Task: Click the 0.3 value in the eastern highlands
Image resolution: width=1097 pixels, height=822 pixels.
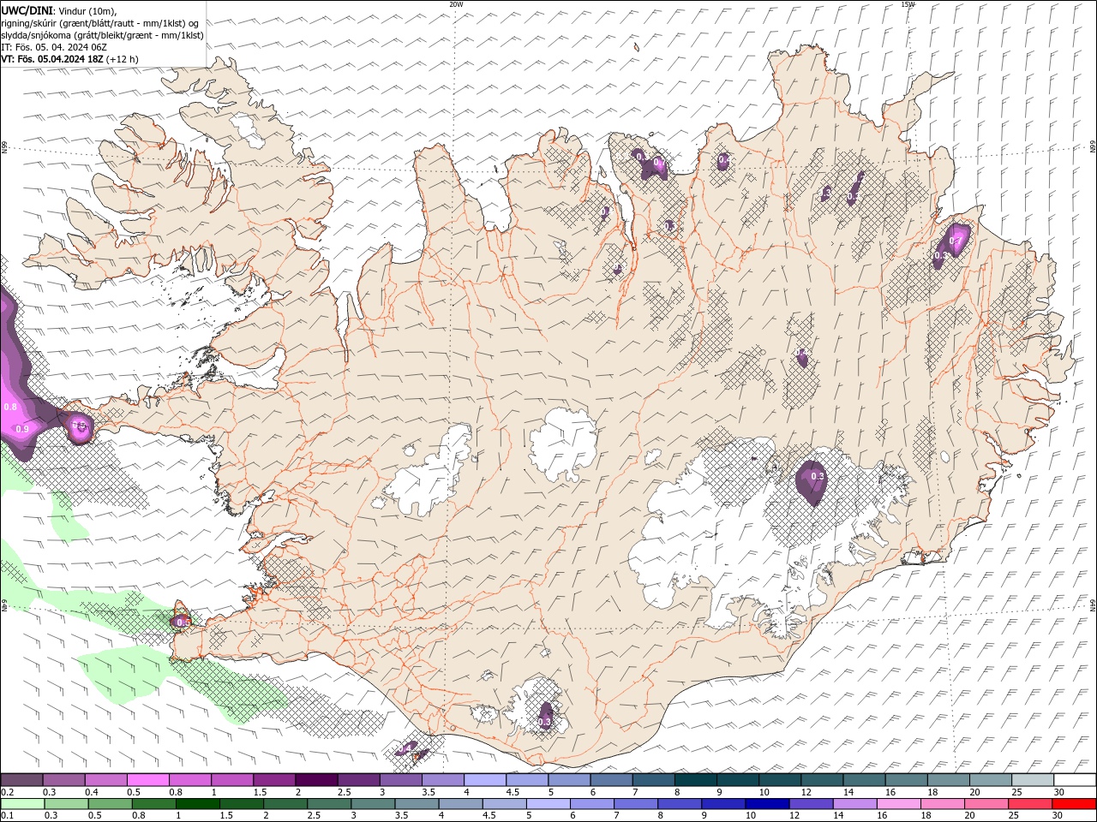Action: (x=940, y=255)
